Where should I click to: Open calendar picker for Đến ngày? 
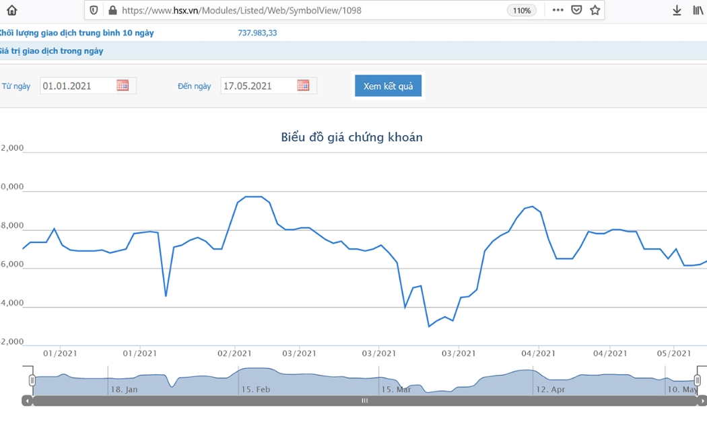click(303, 85)
